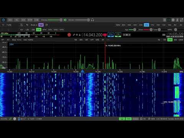Click the blue triangle marker on the frequency scale
184x138 pixels.
click(x=82, y=71)
